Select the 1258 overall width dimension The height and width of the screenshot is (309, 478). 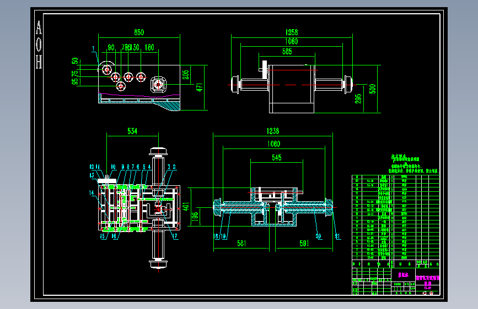tap(292, 32)
